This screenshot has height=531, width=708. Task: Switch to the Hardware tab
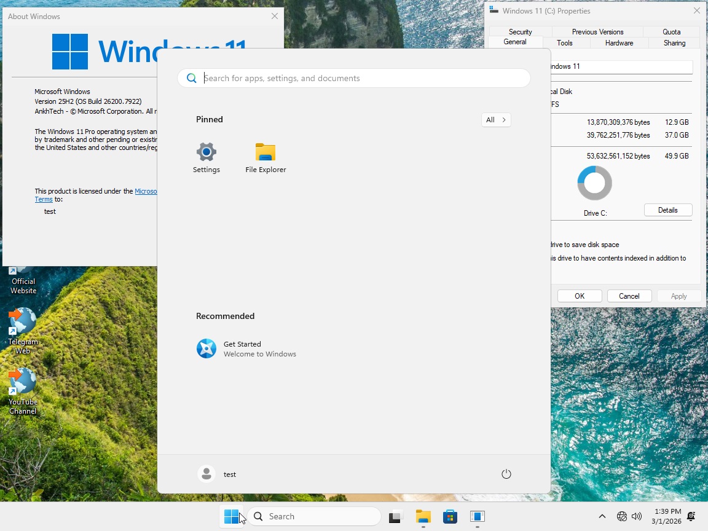[x=618, y=43]
